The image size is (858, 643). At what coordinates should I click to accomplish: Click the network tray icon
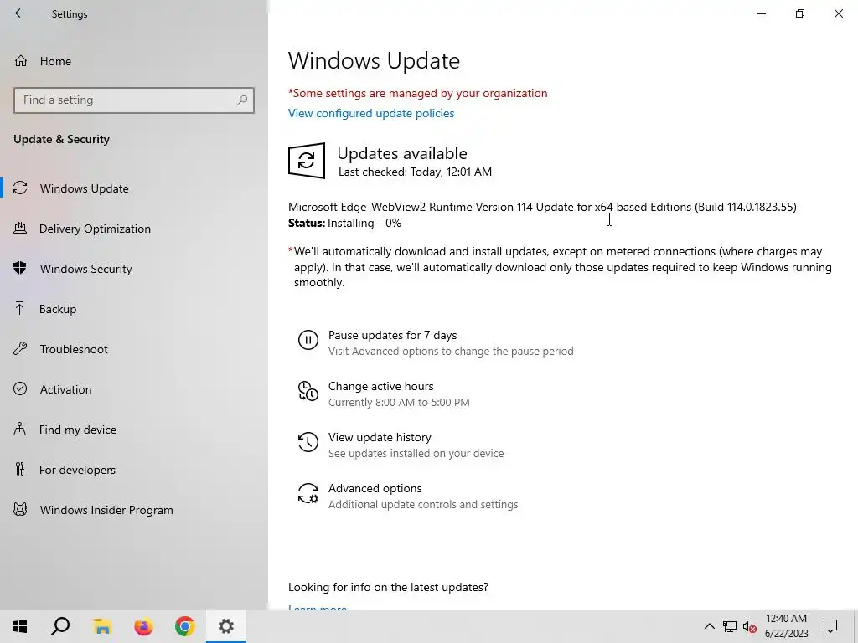click(x=730, y=626)
